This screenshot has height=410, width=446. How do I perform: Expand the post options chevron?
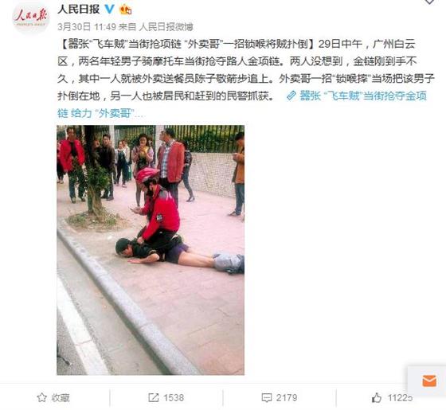point(430,2)
